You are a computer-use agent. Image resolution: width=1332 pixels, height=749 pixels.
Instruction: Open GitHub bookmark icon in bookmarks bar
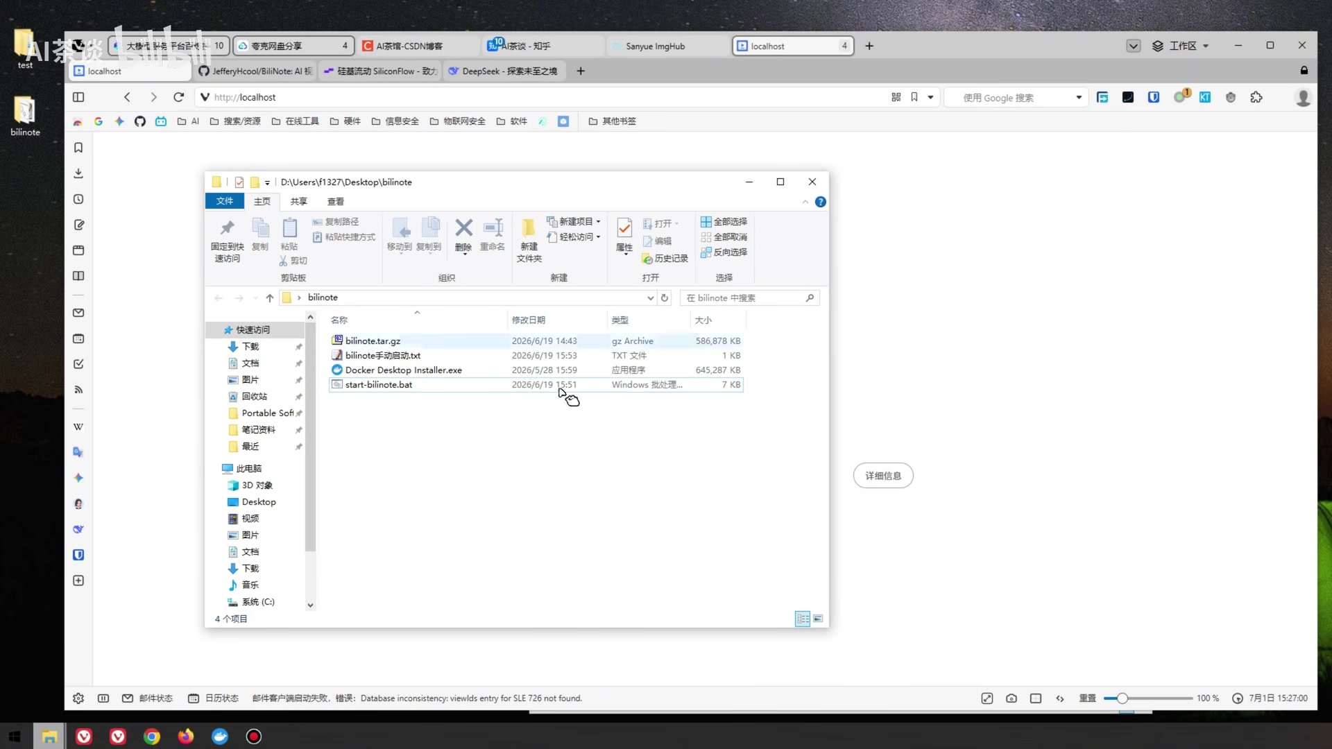[140, 121]
